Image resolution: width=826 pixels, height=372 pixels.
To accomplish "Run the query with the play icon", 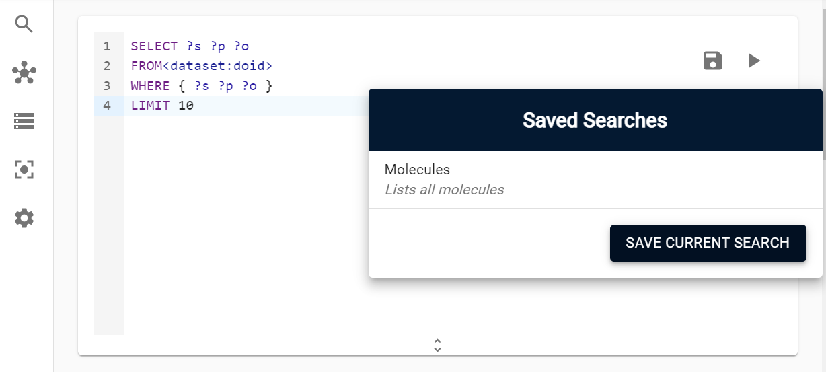I will click(x=754, y=61).
